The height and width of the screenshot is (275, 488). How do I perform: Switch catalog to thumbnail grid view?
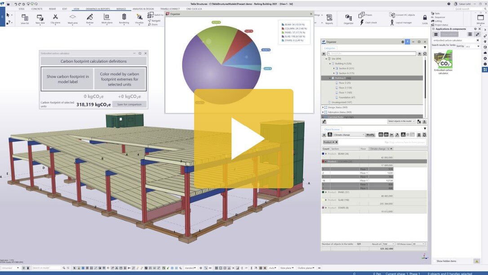(x=436, y=34)
